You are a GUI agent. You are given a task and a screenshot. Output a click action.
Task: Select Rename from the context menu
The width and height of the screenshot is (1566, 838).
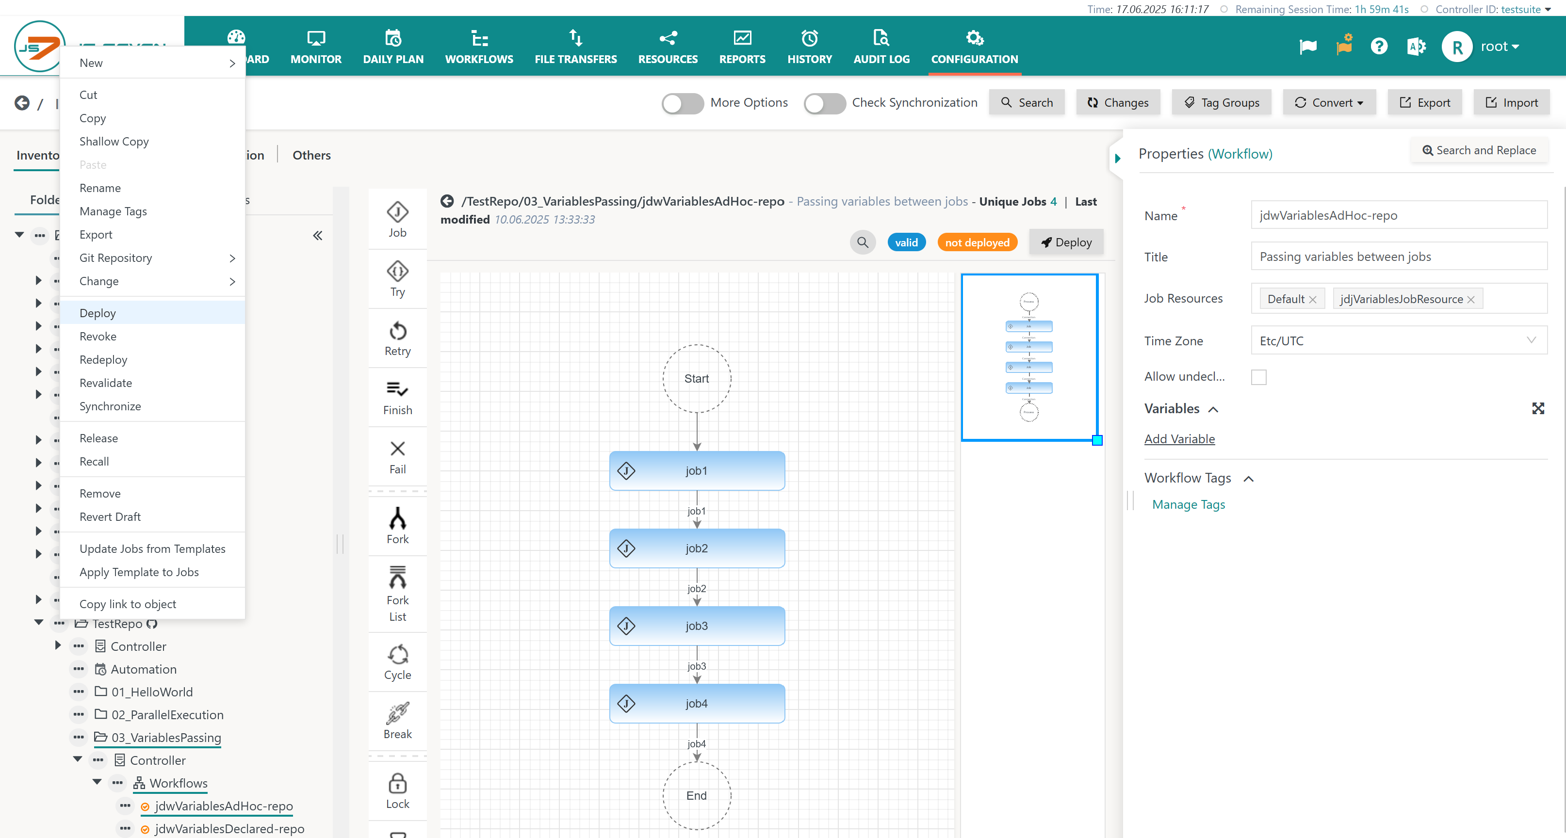coord(152,188)
